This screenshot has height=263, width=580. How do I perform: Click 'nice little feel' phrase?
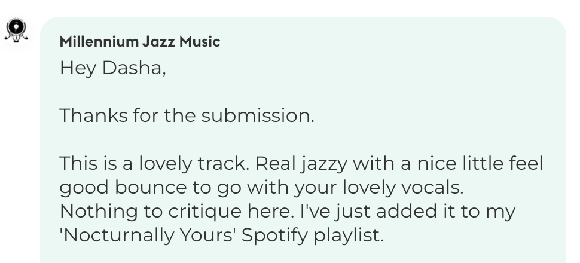click(480, 164)
